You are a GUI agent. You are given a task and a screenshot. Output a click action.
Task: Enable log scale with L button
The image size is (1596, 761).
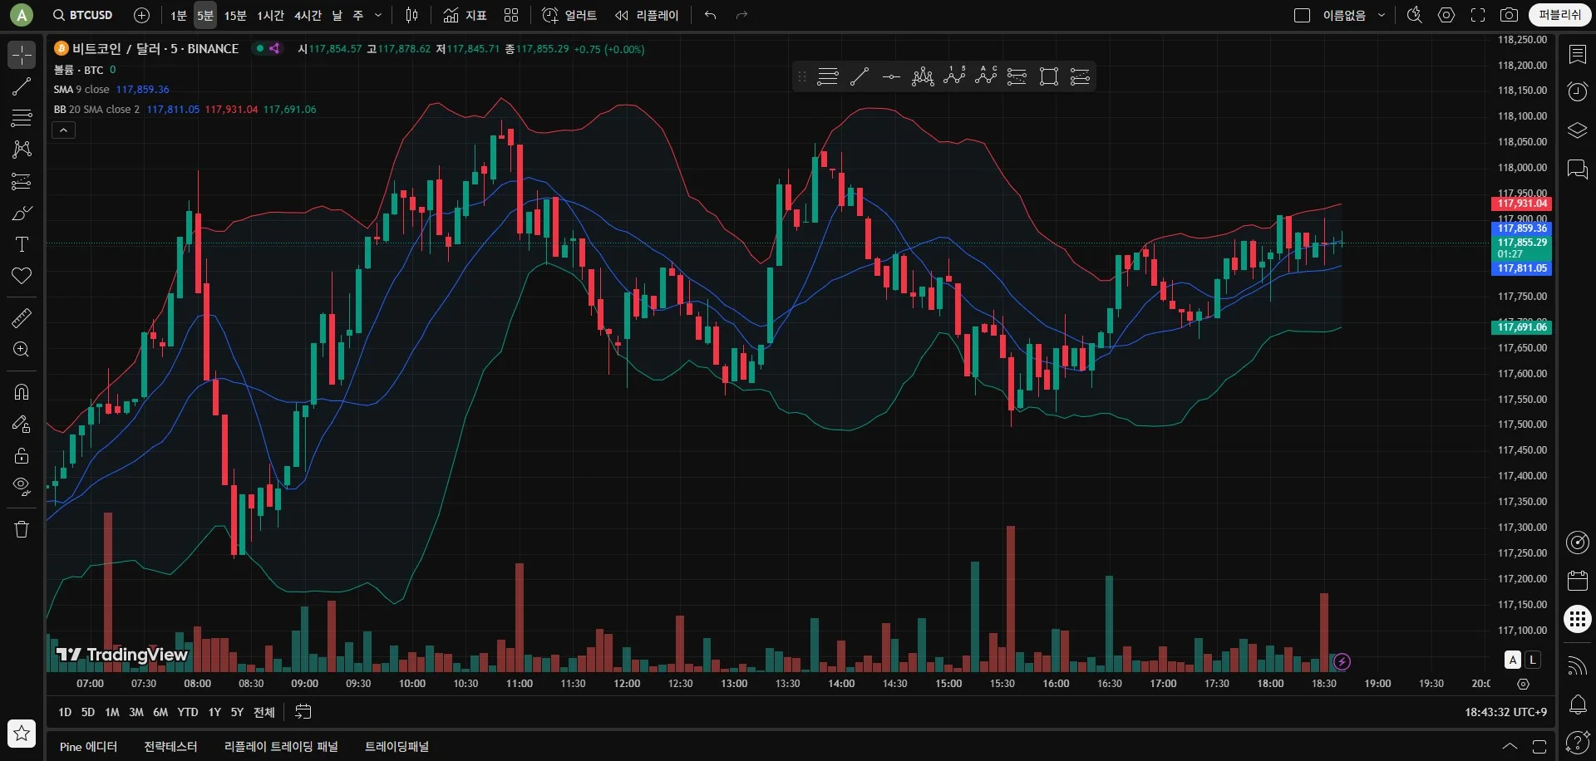coord(1533,660)
